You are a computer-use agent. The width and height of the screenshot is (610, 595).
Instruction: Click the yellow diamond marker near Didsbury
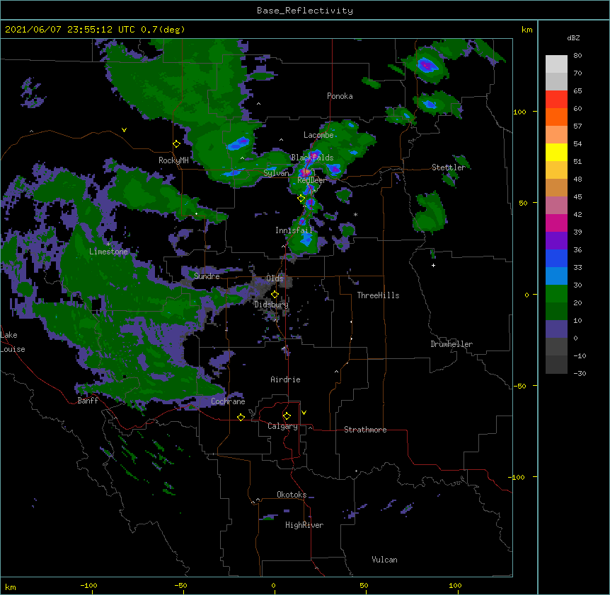pos(275,295)
